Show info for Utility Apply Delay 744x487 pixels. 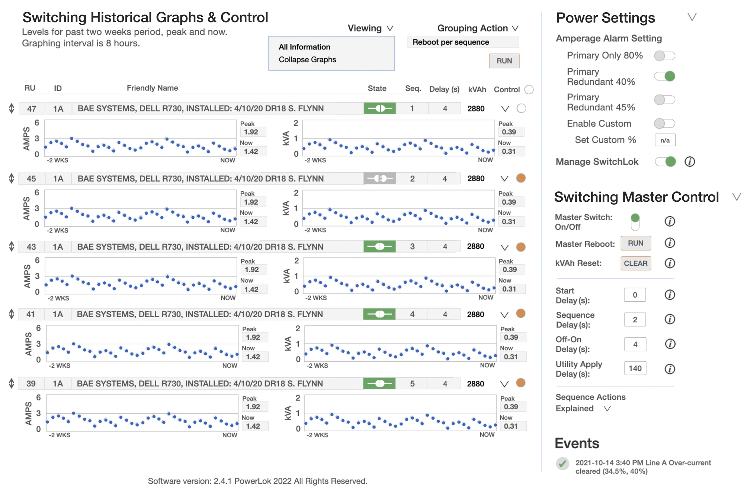tap(670, 369)
